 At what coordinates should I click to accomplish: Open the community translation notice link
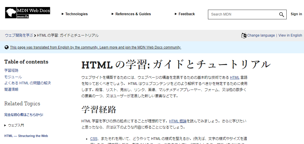click(x=95, y=47)
